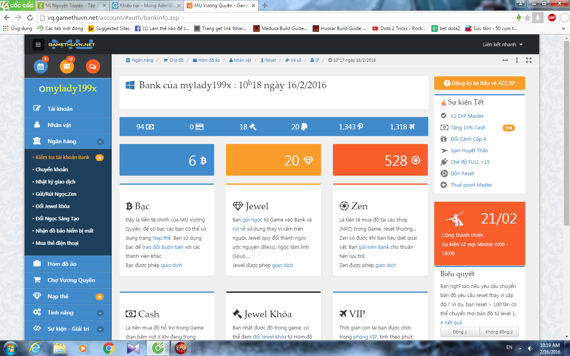Open the orange messages icon with badge 17
570x356 pixels.
[x=66, y=66]
